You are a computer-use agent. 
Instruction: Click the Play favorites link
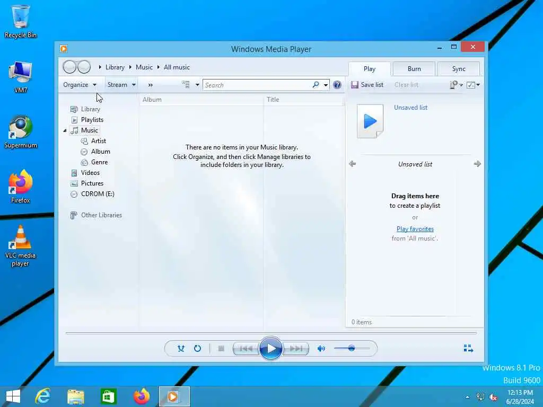tap(415, 229)
